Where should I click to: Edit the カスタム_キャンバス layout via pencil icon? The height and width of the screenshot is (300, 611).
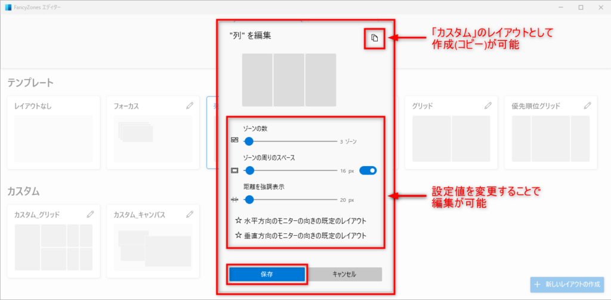click(190, 214)
